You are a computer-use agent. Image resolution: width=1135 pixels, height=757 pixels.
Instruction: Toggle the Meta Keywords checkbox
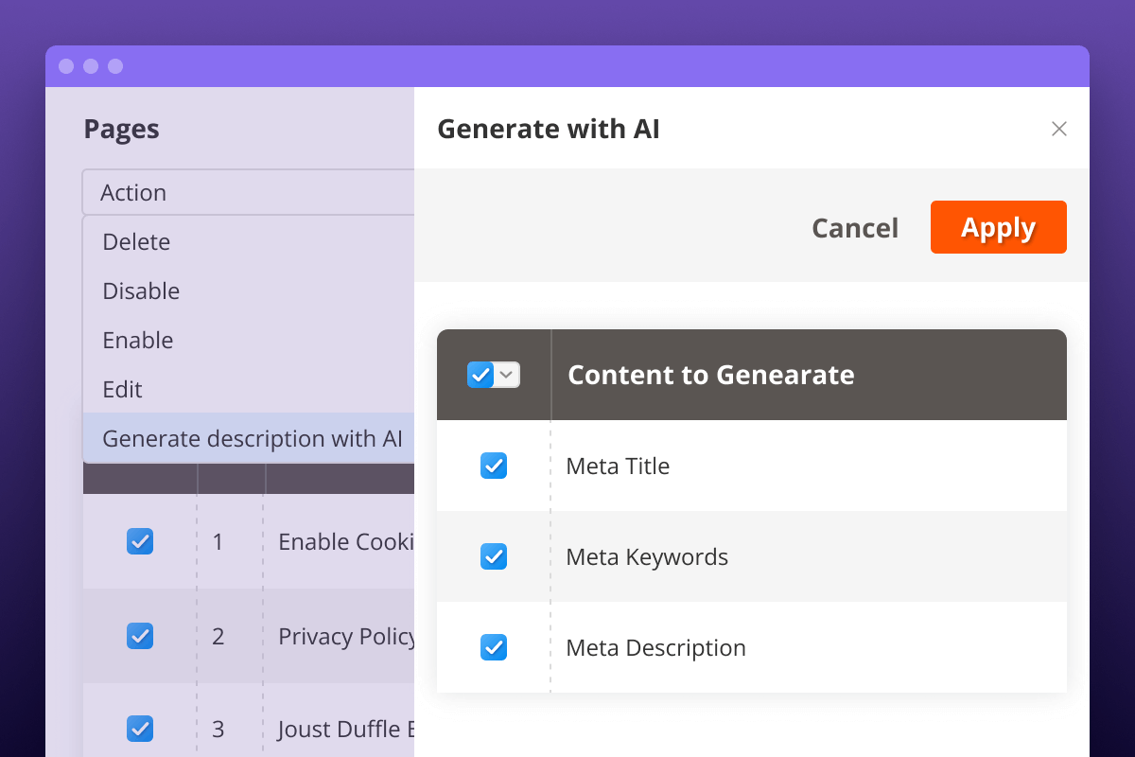(x=493, y=556)
